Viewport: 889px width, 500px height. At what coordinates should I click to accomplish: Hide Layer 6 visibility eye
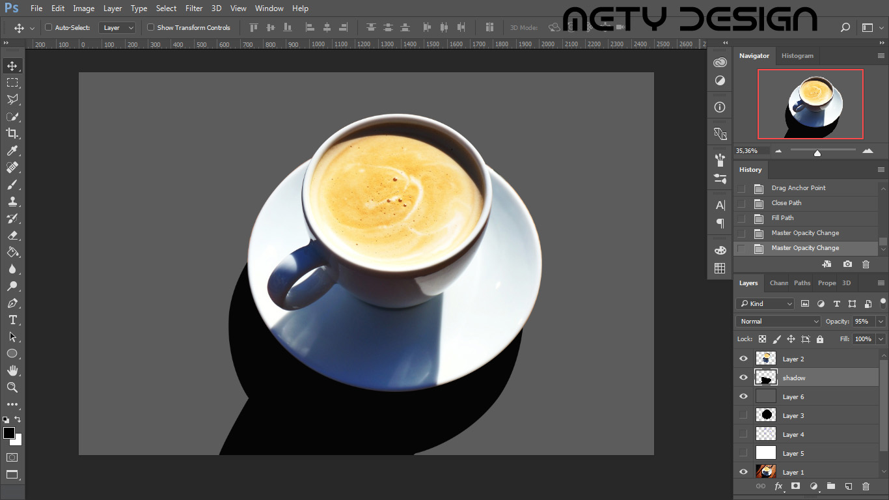tap(744, 396)
